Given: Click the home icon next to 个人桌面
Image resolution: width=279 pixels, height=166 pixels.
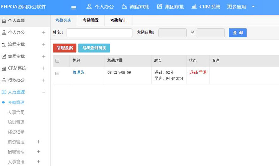Looking at the screenshot, I should point(4,21).
